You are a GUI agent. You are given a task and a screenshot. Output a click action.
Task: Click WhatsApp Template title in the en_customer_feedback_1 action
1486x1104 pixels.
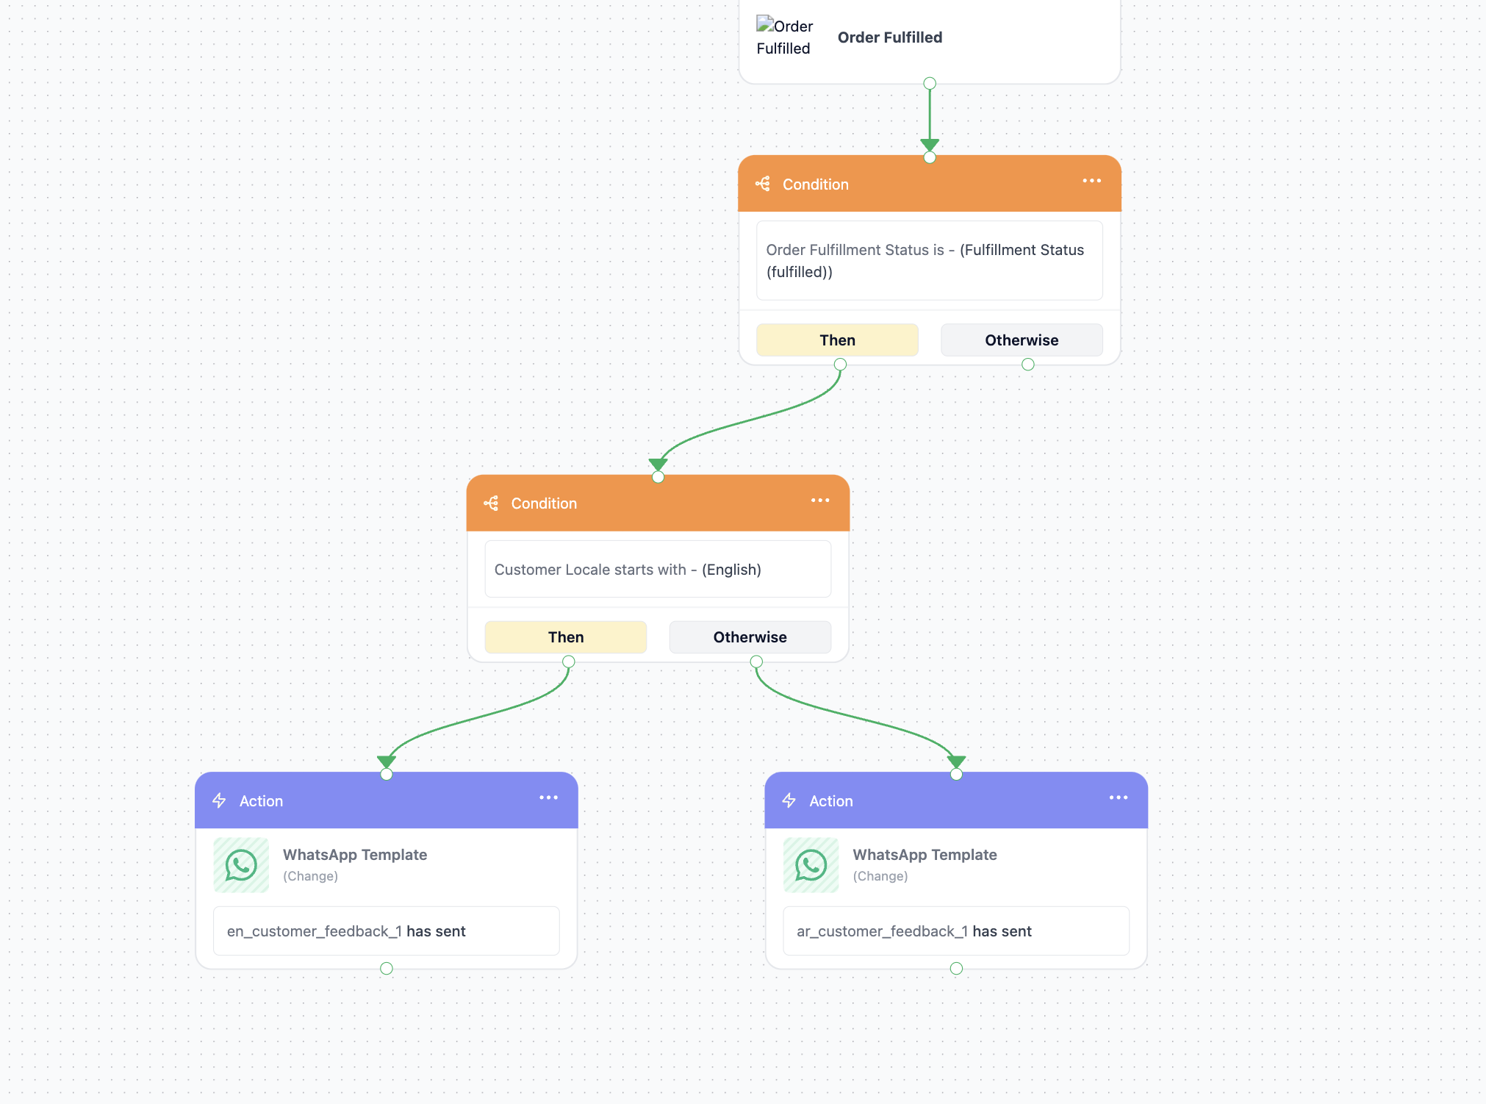click(355, 855)
